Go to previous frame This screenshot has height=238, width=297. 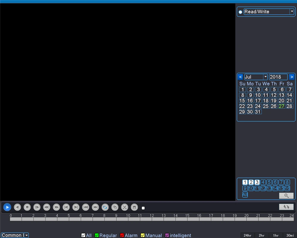point(66,207)
